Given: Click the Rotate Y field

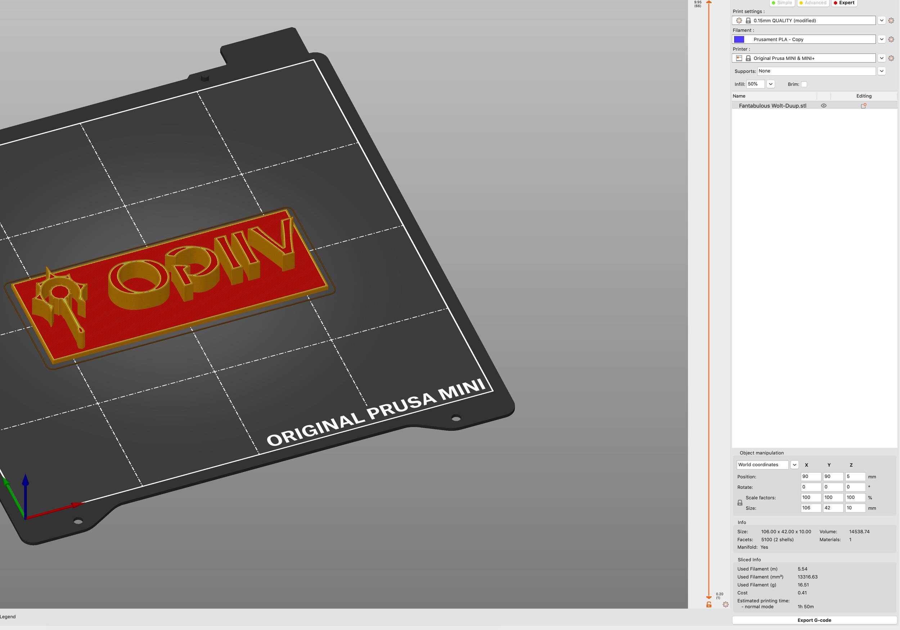Looking at the screenshot, I should tap(833, 487).
